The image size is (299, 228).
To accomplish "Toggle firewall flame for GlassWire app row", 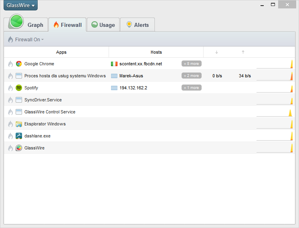I will point(10,148).
